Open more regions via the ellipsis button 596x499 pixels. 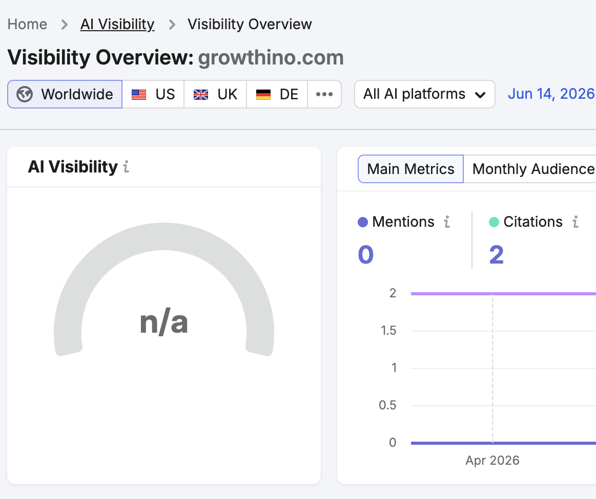(x=324, y=94)
